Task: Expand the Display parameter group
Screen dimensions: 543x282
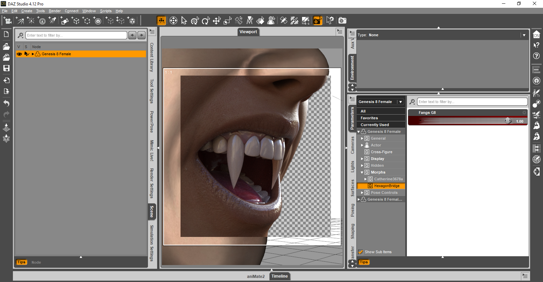Action: tap(362, 159)
